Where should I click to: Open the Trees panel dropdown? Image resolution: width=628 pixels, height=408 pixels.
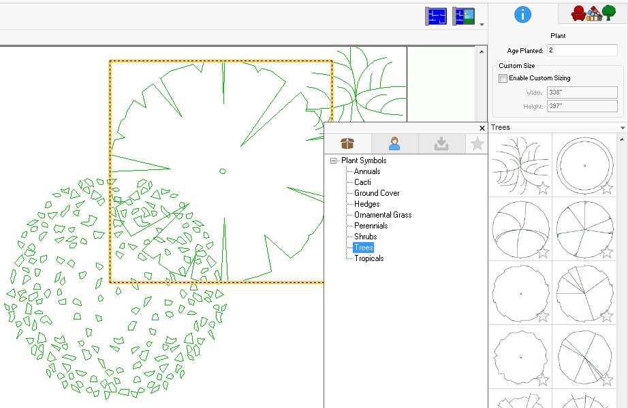click(x=622, y=127)
